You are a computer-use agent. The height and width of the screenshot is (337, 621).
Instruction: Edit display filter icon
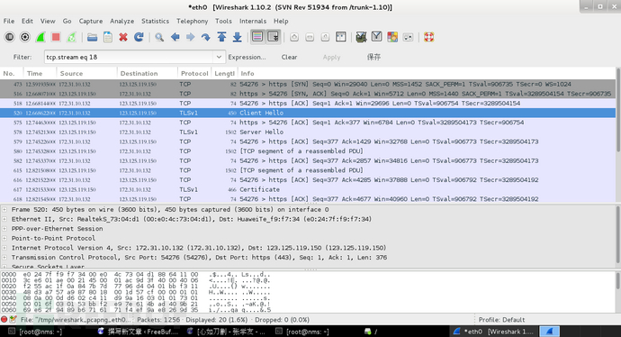(376, 37)
